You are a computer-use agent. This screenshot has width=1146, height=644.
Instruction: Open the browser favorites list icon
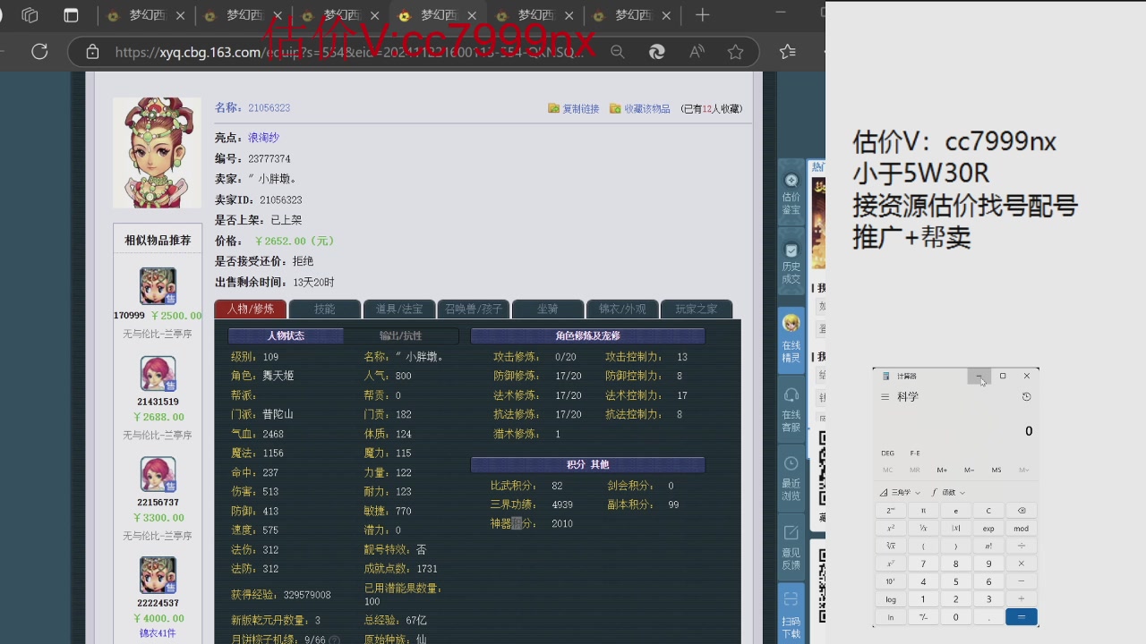(x=788, y=52)
